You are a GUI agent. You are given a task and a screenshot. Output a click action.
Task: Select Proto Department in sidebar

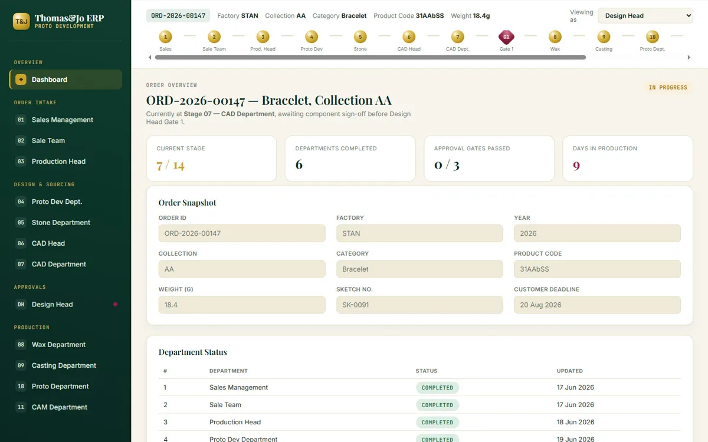(65, 386)
